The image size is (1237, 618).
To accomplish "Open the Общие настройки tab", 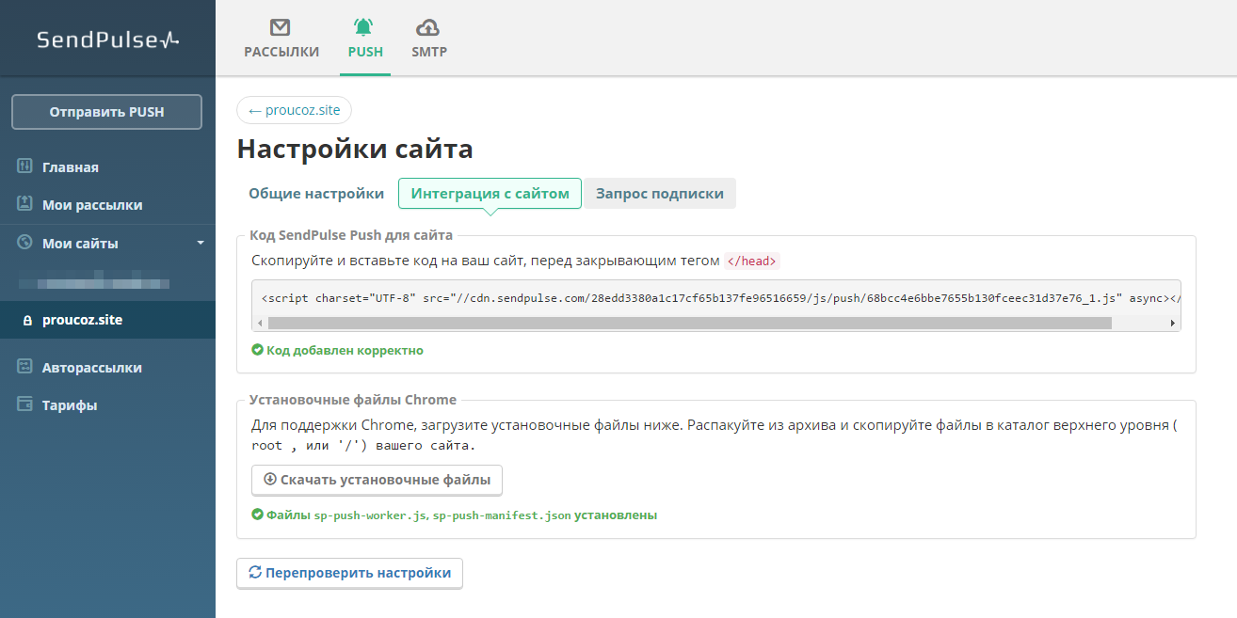I will pos(316,193).
